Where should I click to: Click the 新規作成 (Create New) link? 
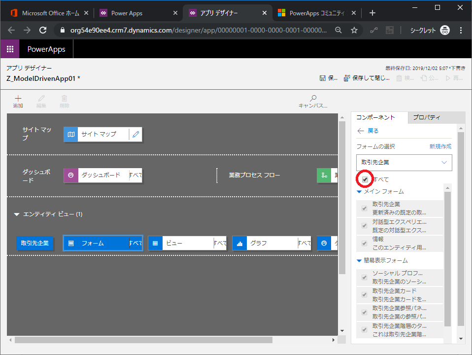pyautogui.click(x=440, y=146)
